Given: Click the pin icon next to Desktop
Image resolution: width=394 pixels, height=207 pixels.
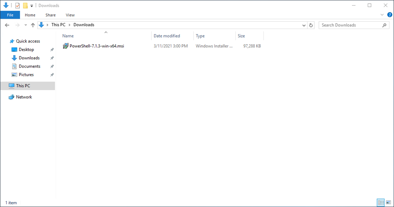Looking at the screenshot, I should [52, 50].
